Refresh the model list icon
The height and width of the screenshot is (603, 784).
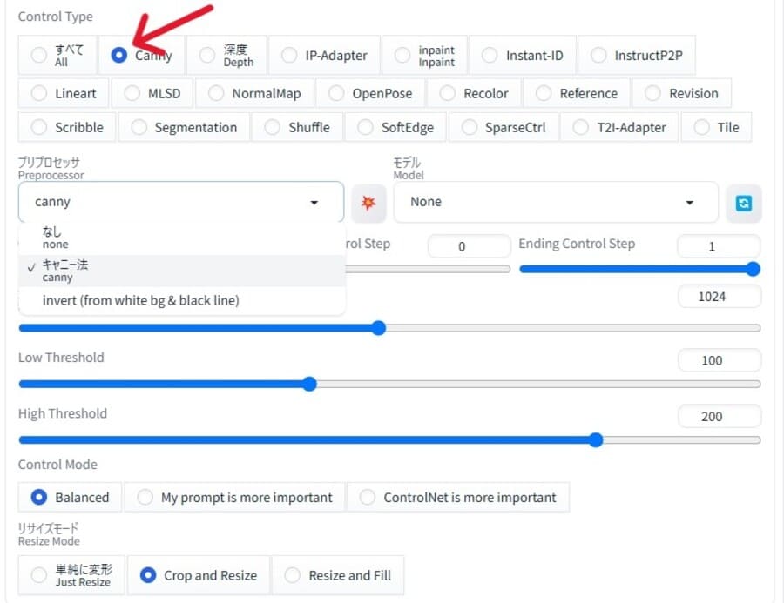744,203
